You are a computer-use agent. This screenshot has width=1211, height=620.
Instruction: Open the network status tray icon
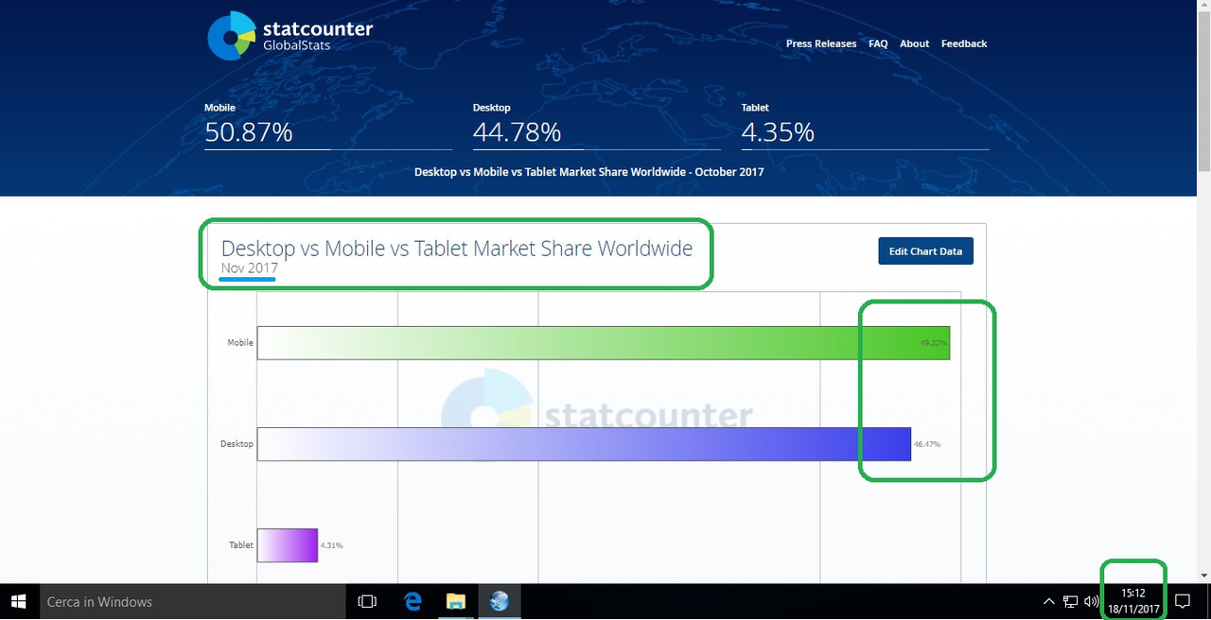point(1070,601)
